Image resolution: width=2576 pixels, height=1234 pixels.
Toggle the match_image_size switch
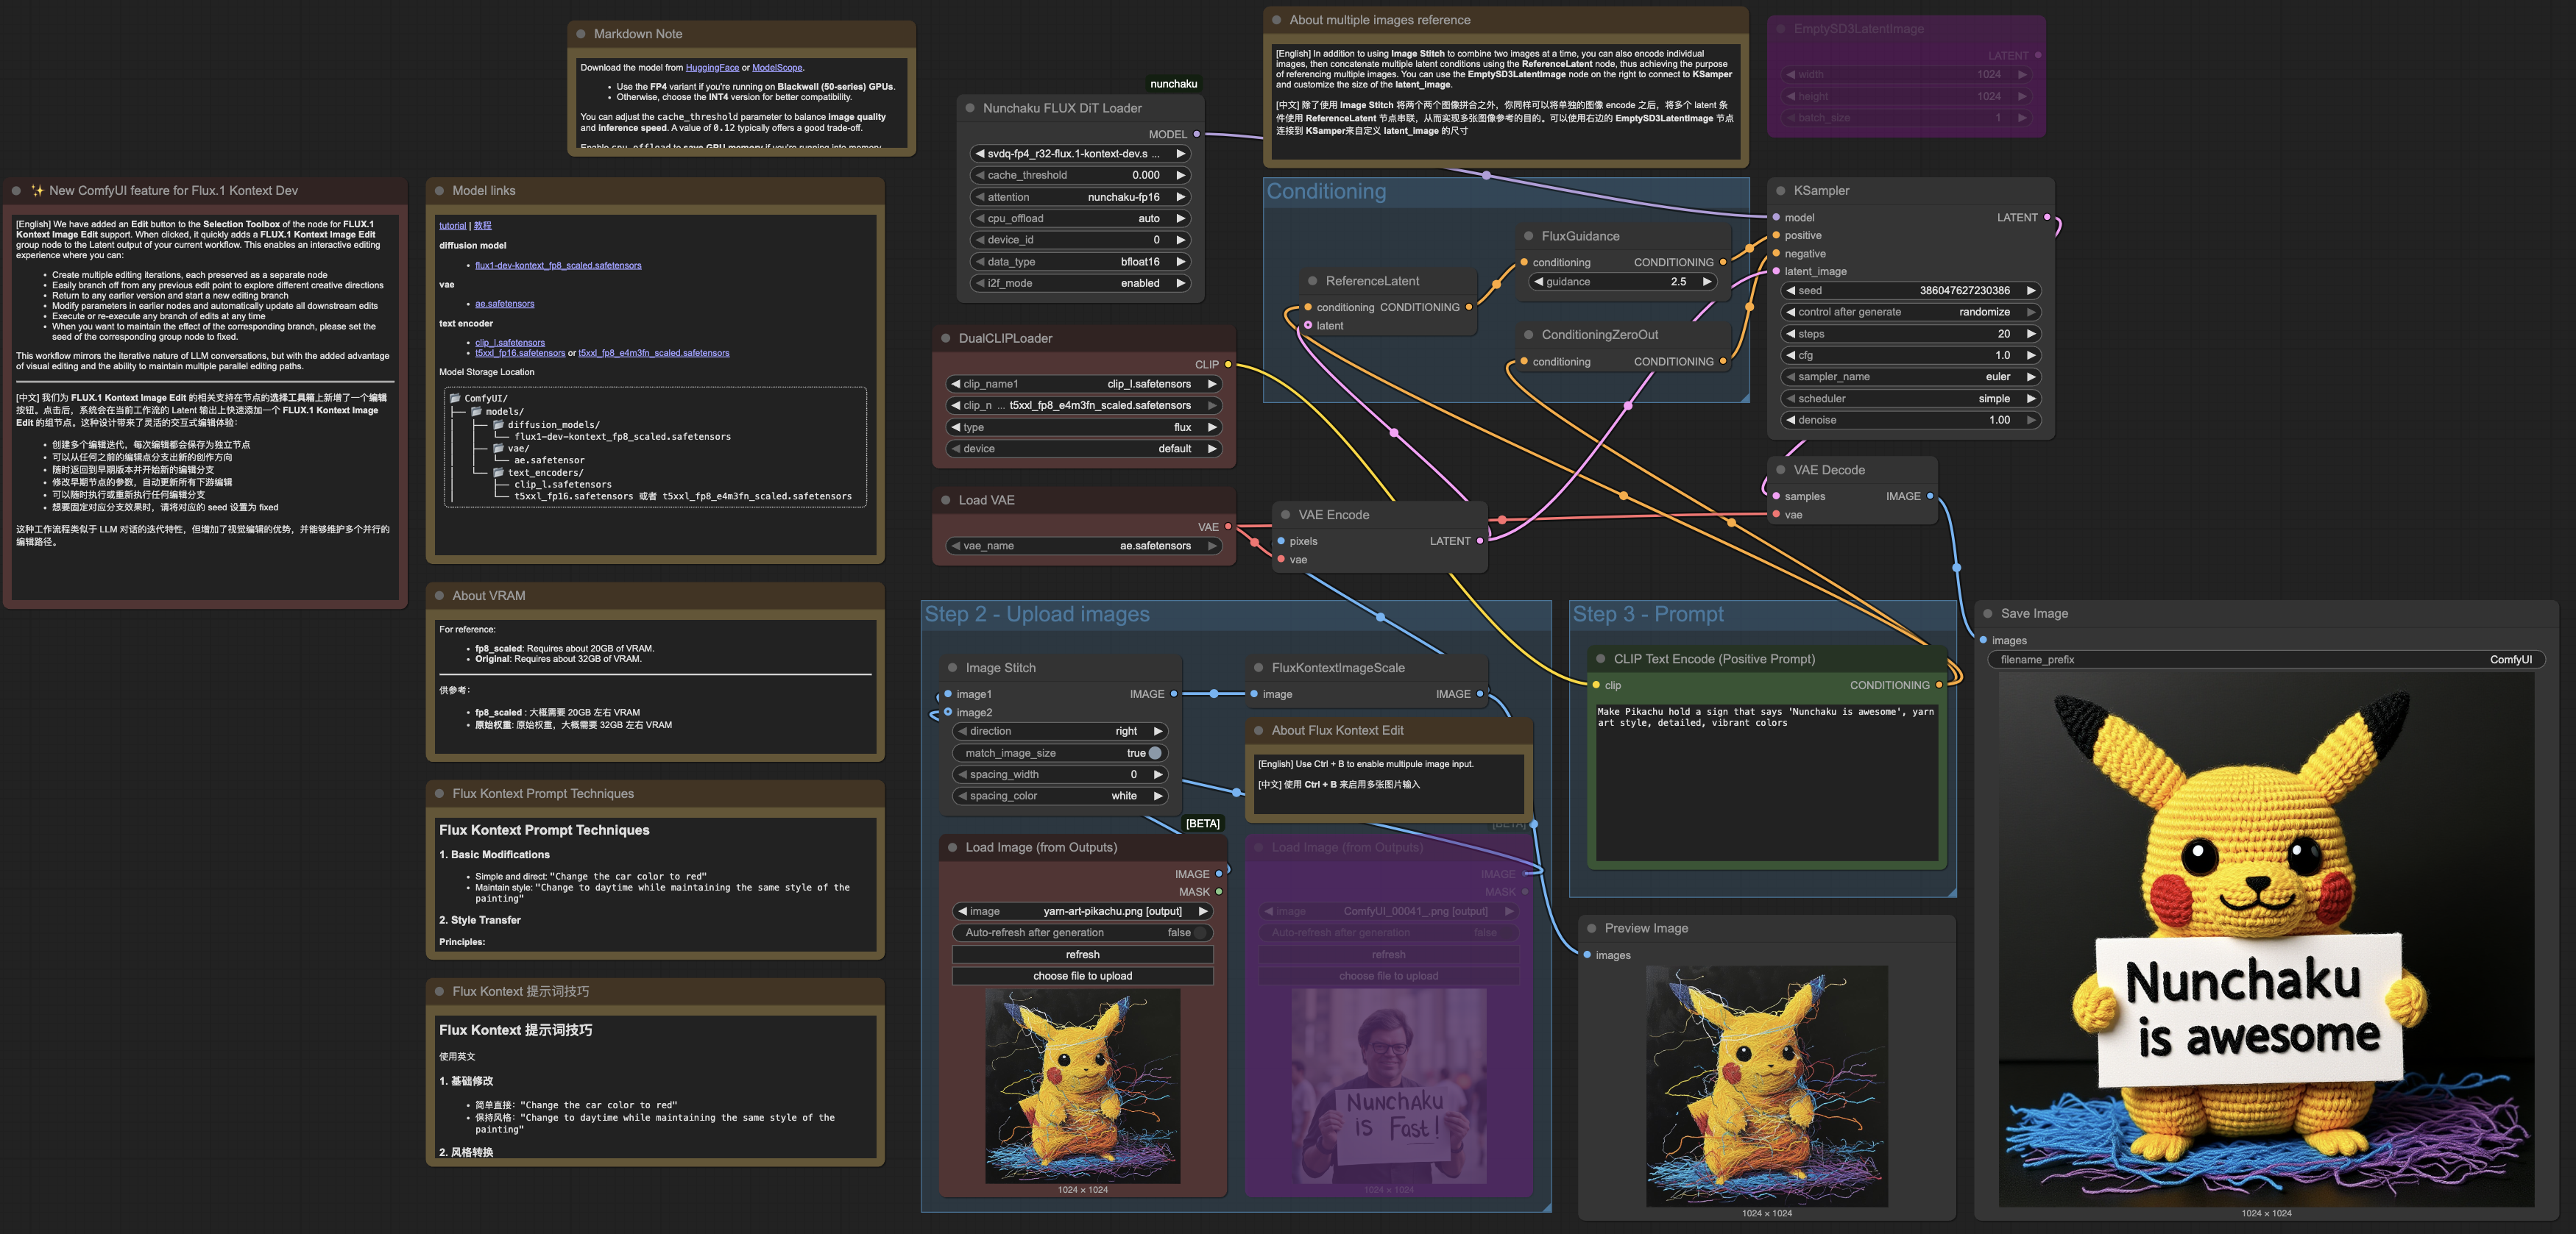click(1154, 753)
